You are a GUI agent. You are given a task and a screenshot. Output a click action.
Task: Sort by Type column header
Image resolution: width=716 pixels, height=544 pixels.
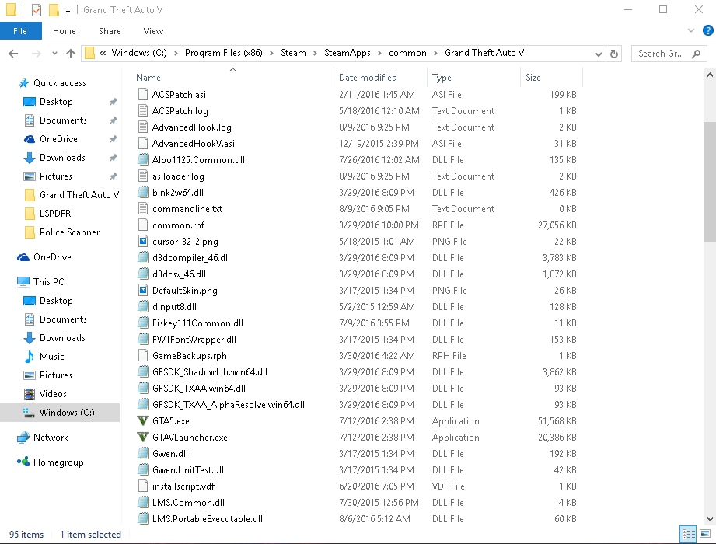442,78
